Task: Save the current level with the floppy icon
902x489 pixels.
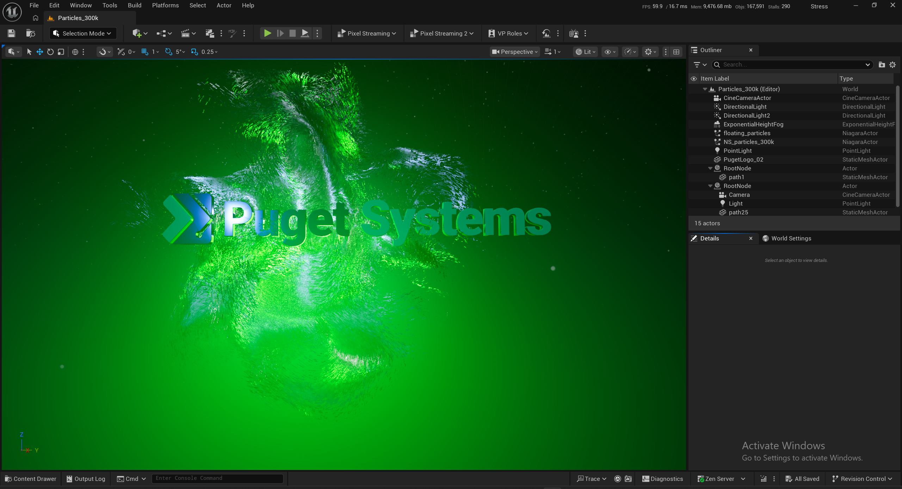Action: coord(11,33)
